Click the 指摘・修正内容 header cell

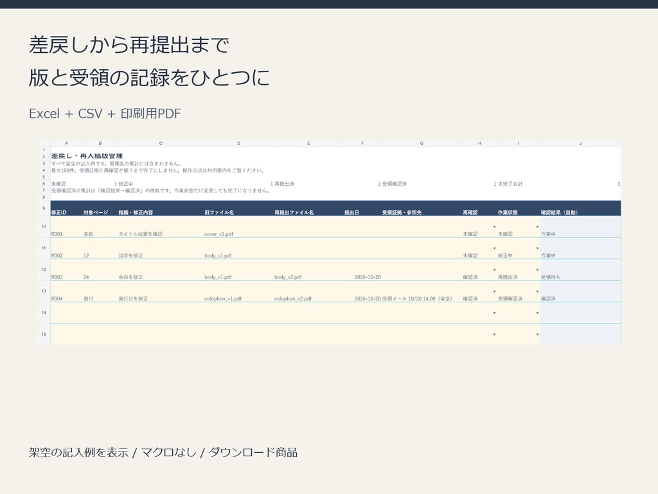click(x=161, y=208)
